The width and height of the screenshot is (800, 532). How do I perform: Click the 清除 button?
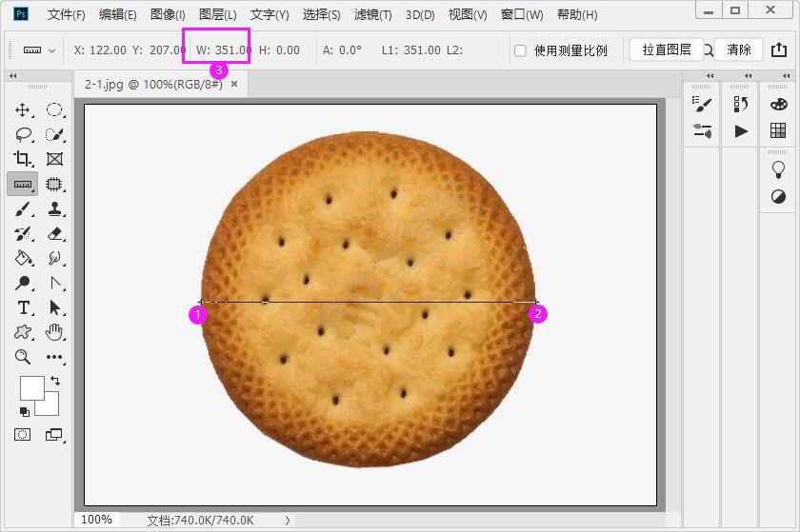click(738, 49)
